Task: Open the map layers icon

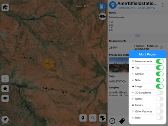Action: point(5,98)
